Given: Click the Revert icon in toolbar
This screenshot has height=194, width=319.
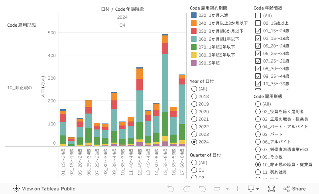Looking at the screenshot, I should point(202,189).
